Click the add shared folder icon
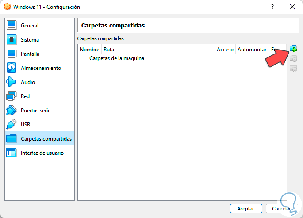Screen dimensions: 303x218 [x=293, y=49]
